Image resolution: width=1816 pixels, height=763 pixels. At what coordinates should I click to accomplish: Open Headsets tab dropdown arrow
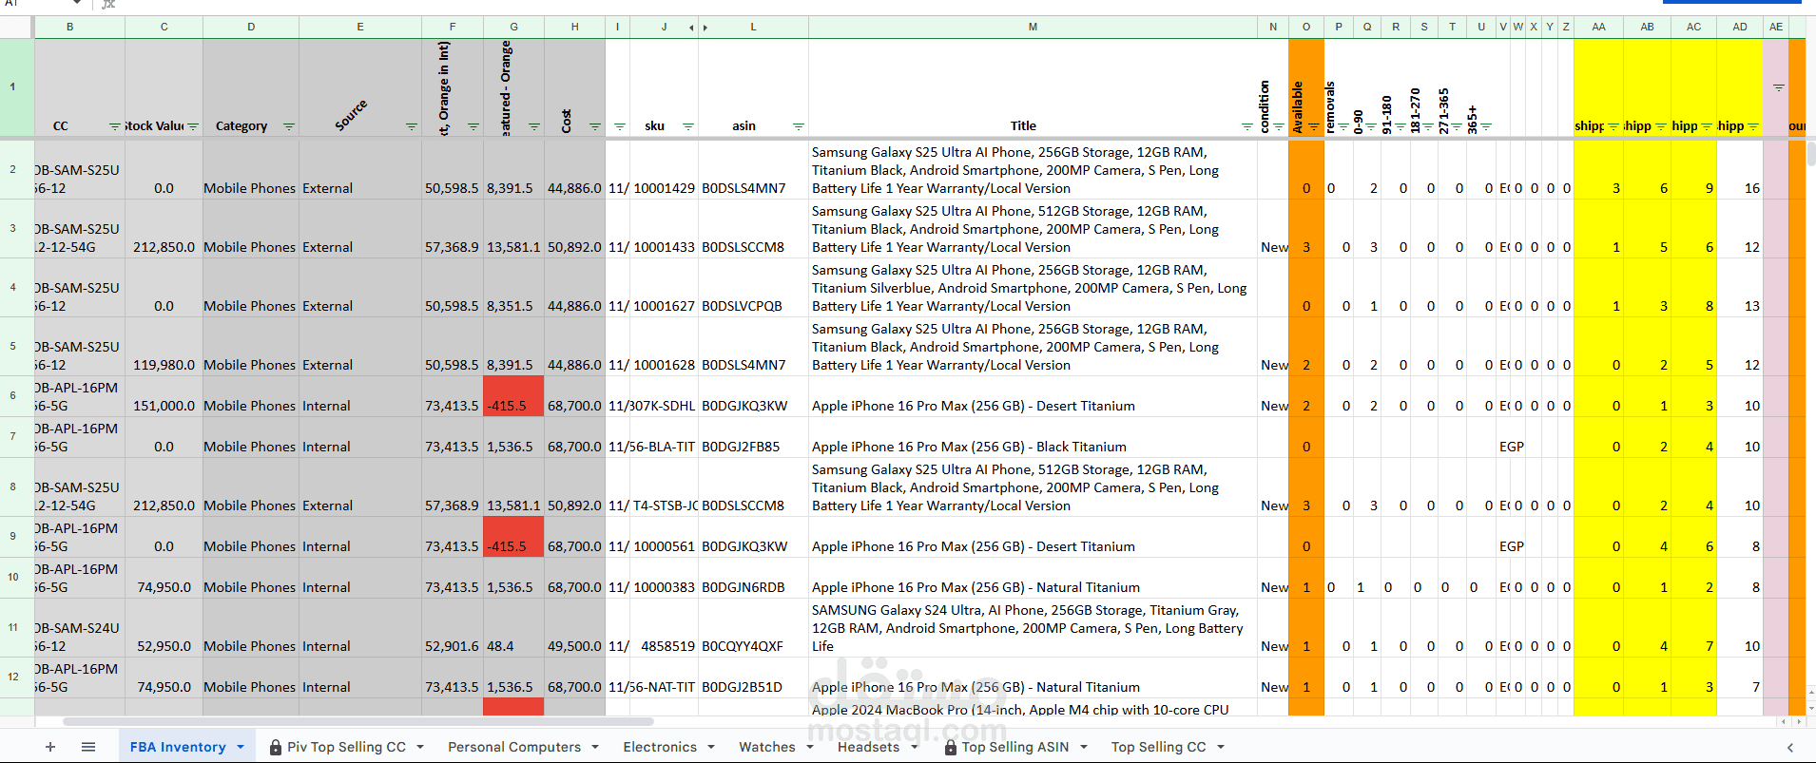pos(915,747)
